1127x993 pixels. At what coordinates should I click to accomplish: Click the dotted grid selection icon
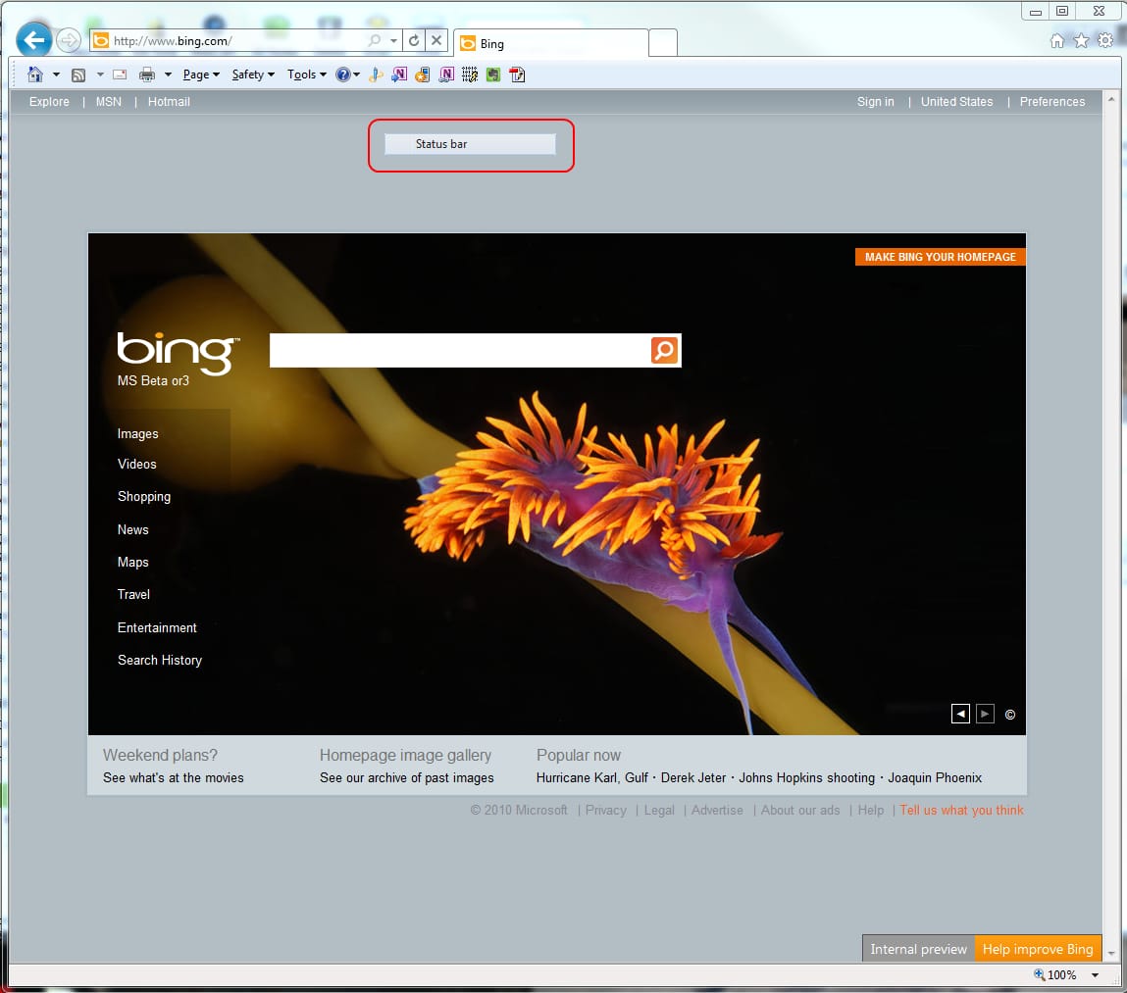click(x=470, y=74)
